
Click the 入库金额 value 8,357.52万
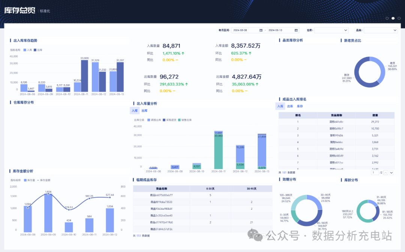(246, 46)
